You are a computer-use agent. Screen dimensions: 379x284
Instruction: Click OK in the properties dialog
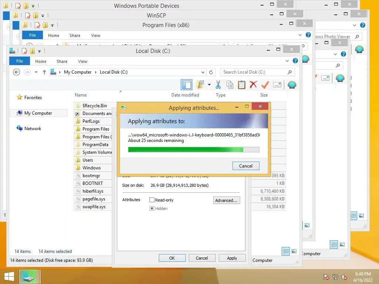click(172, 258)
